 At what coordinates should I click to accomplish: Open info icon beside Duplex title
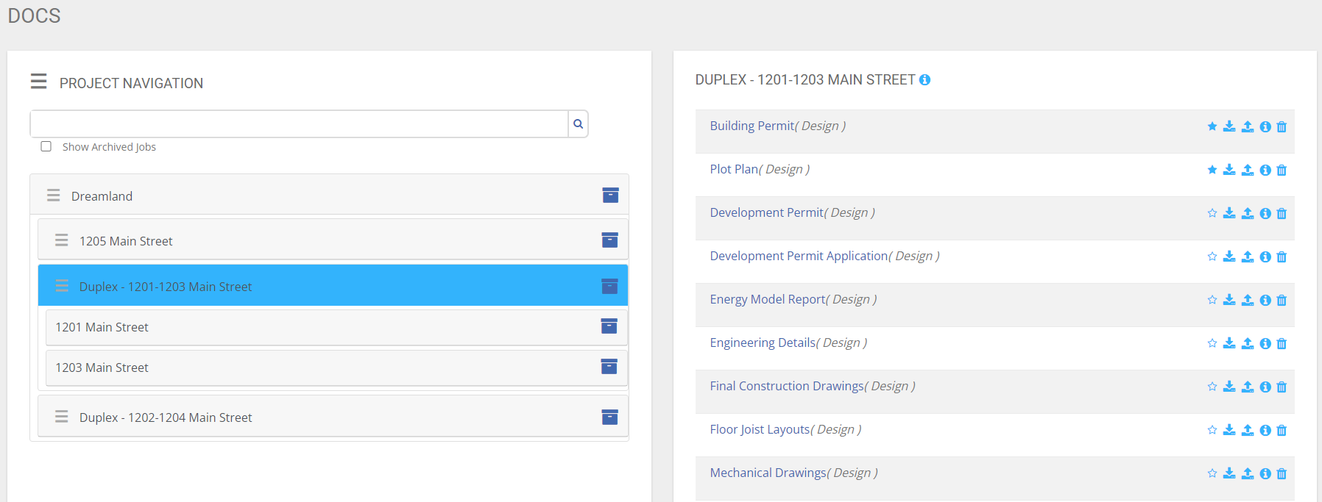[x=925, y=80]
